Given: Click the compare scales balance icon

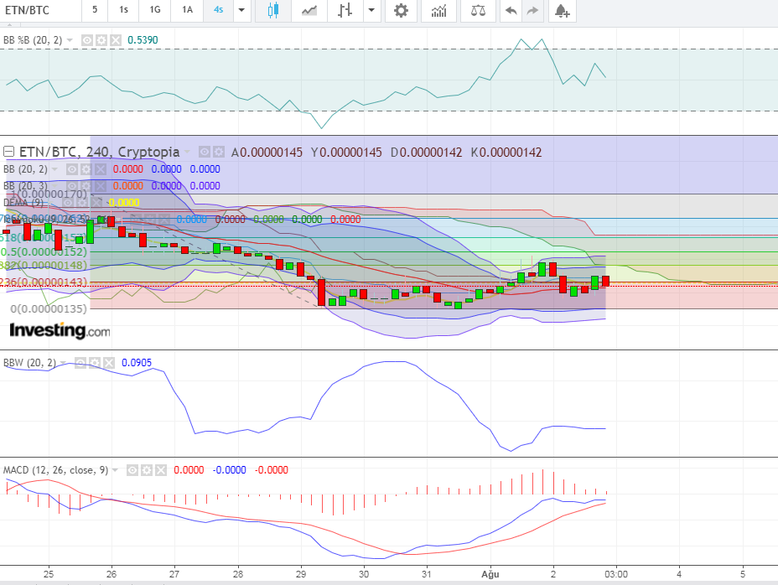Looking at the screenshot, I should coord(478,10).
